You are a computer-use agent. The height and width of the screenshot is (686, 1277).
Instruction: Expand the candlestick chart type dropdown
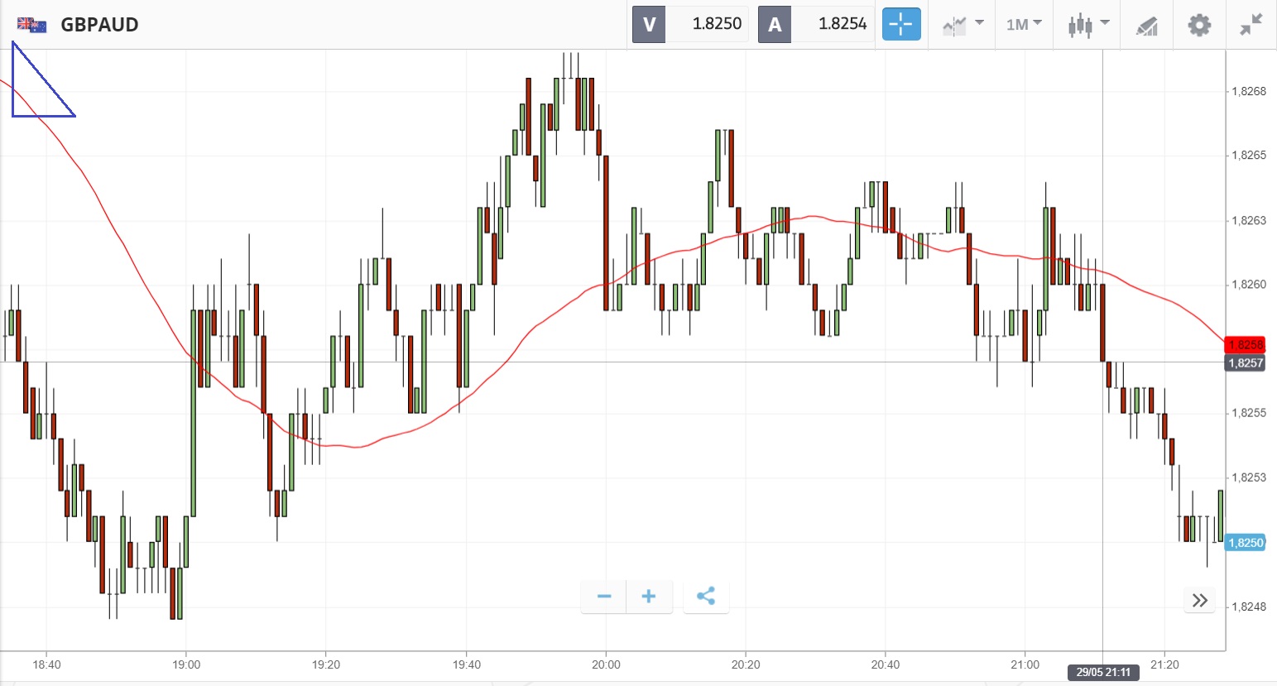(x=1087, y=25)
